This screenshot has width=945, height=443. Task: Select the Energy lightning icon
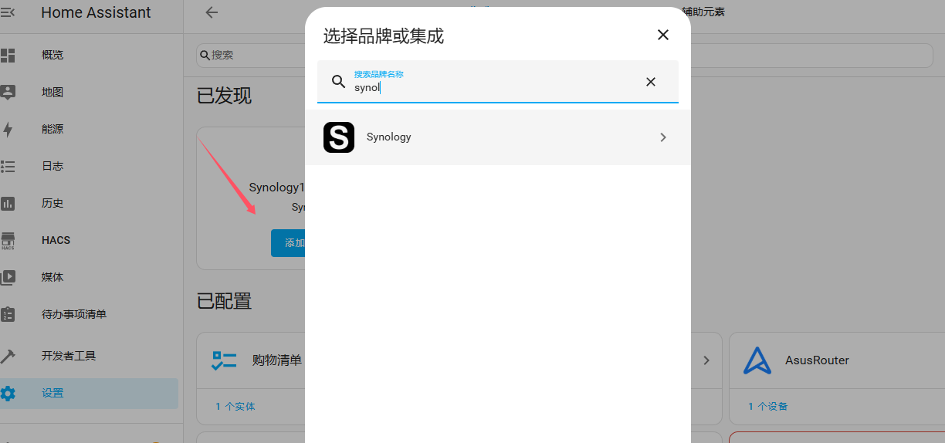[x=8, y=129]
